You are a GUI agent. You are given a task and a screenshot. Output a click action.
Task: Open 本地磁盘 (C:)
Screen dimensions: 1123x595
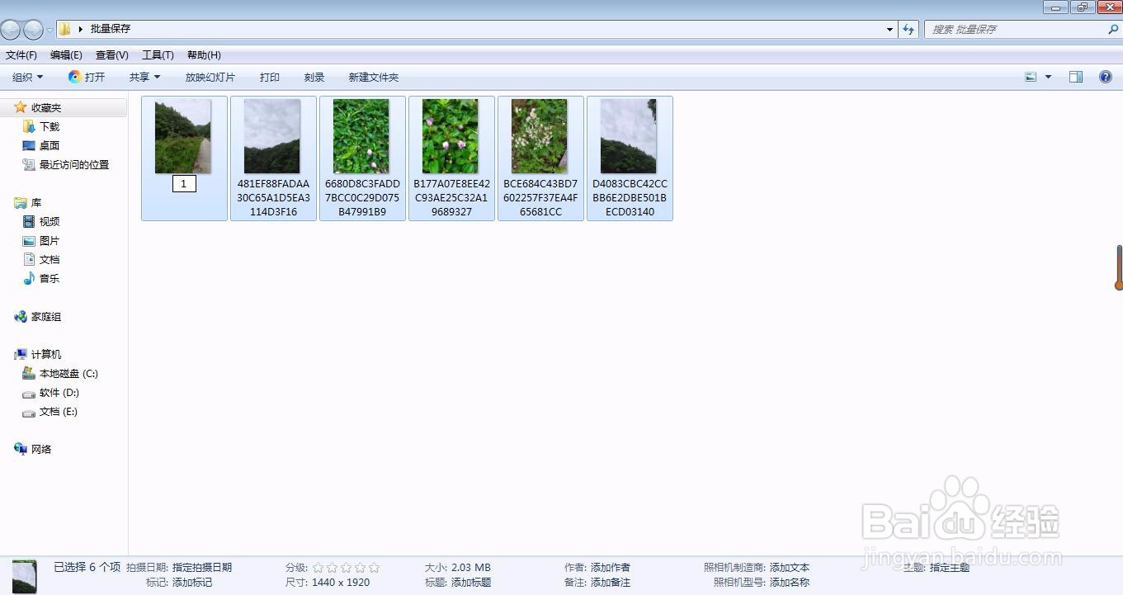tap(68, 373)
